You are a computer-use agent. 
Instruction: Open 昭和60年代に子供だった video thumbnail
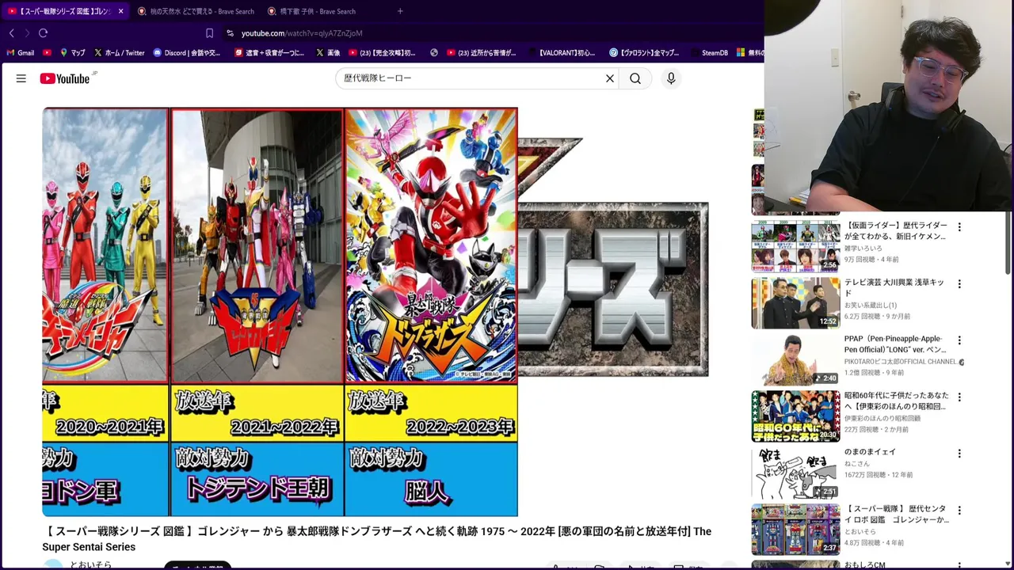(795, 416)
